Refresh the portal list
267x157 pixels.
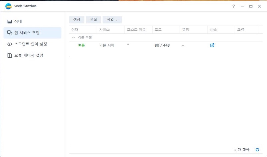click(257, 150)
